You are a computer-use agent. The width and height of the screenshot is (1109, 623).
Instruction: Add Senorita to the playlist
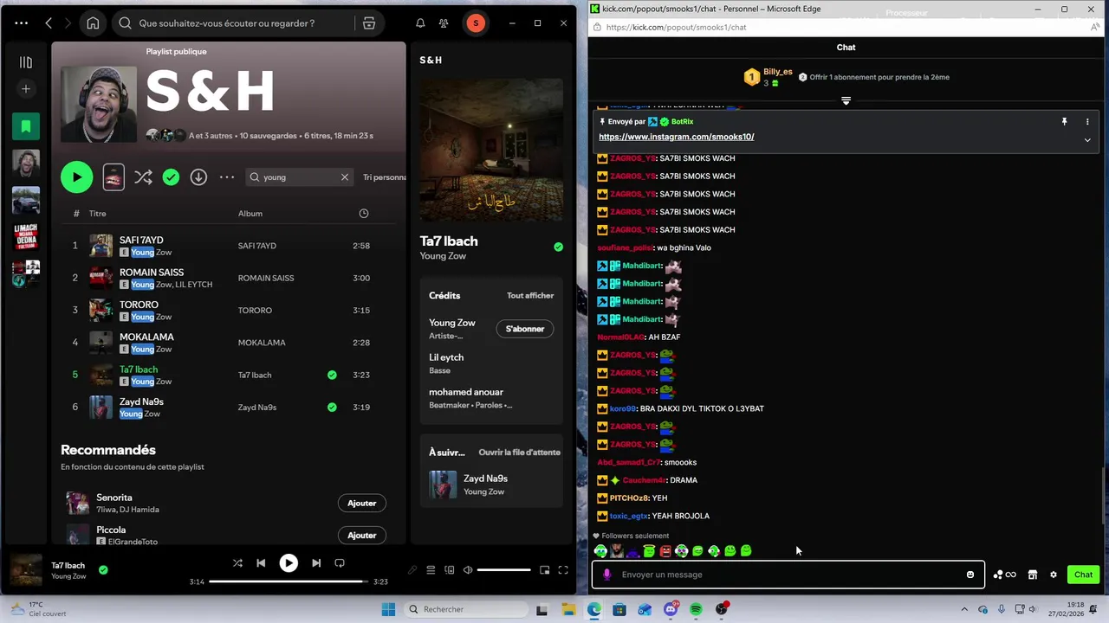click(361, 504)
